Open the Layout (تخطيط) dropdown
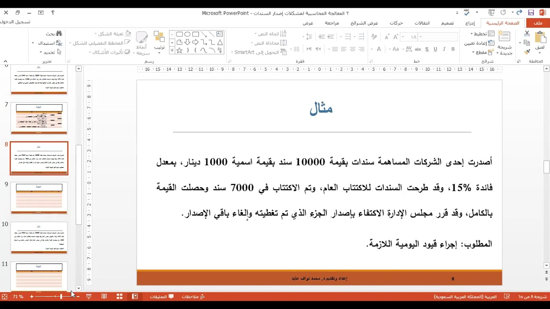The width and height of the screenshot is (550, 309). pos(483,33)
